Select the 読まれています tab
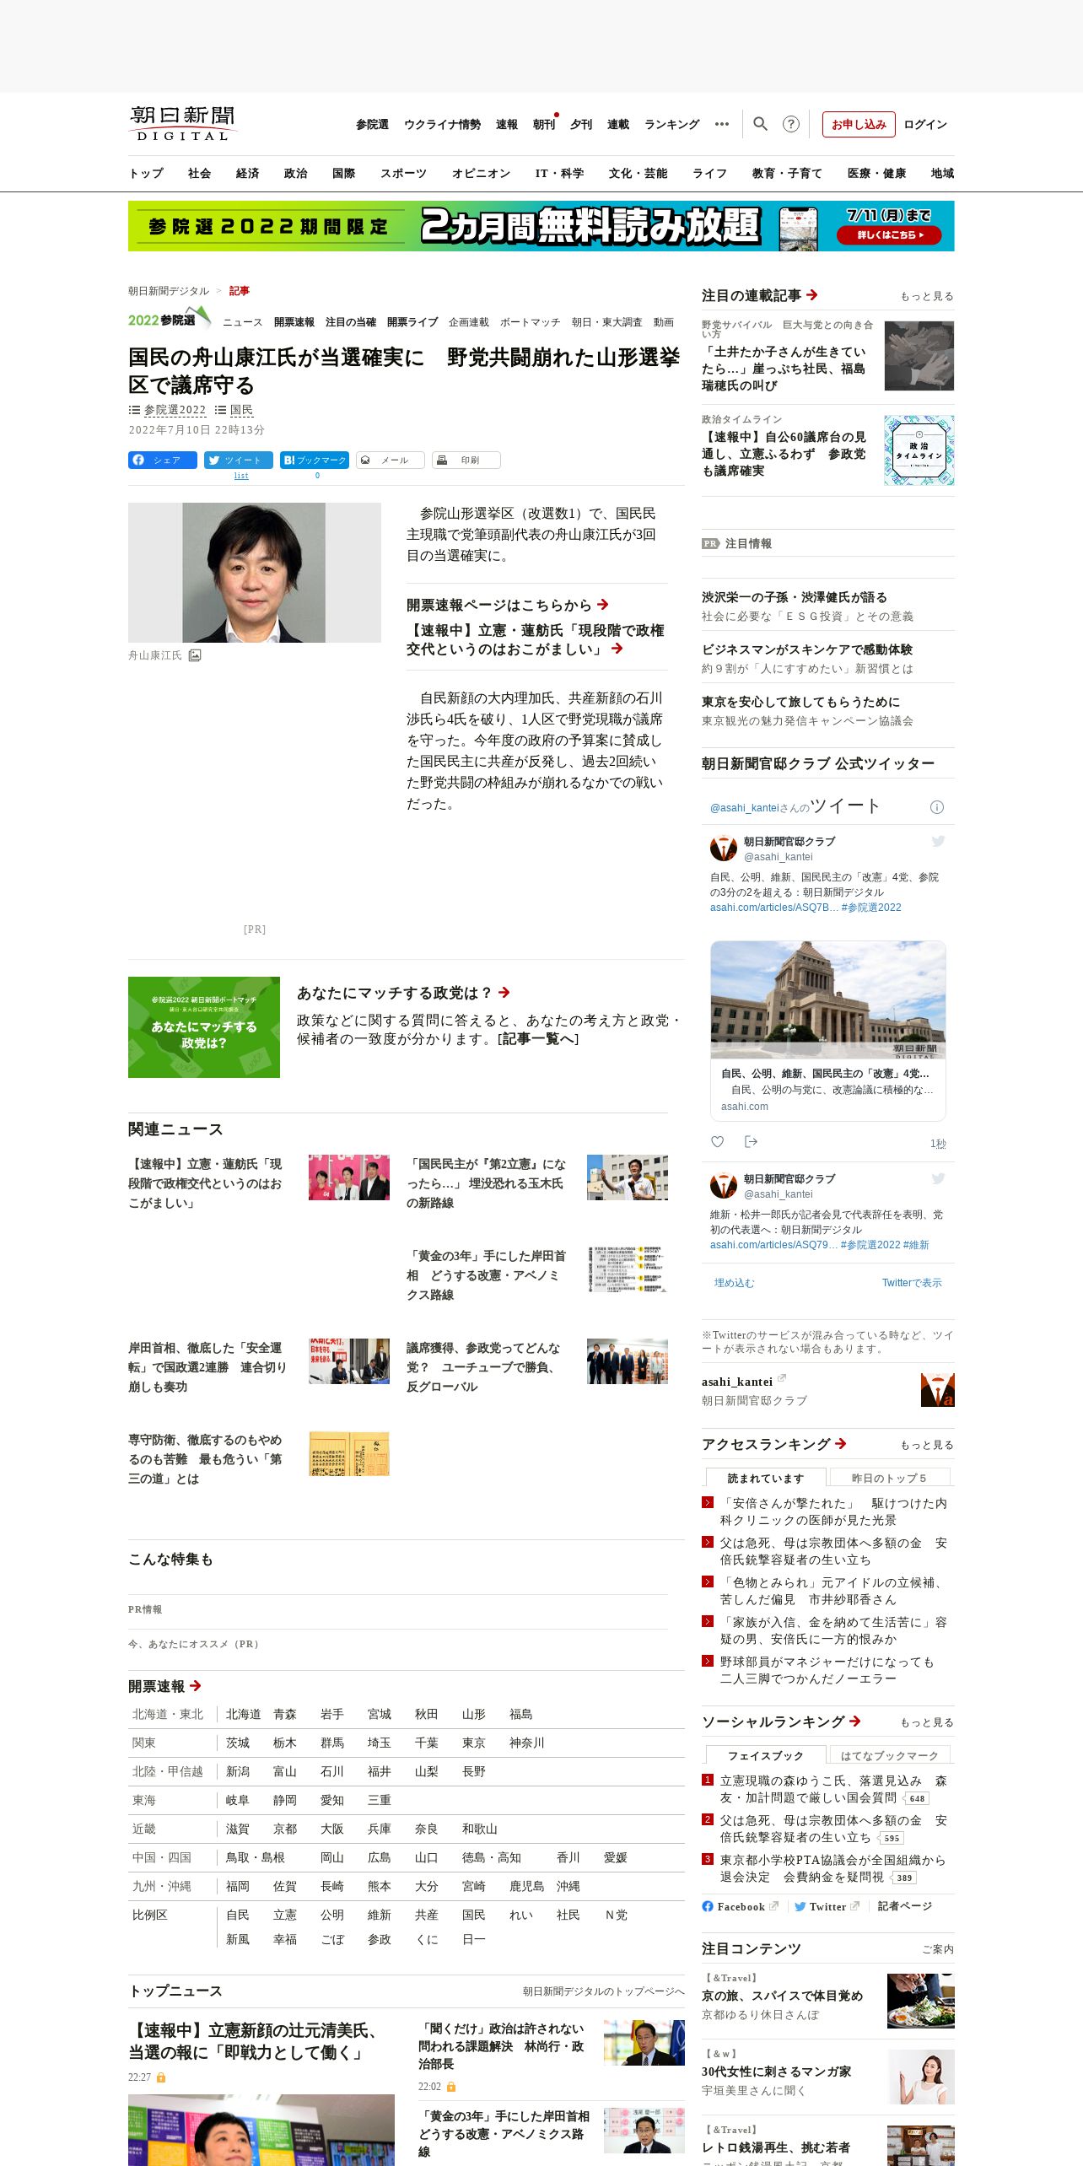This screenshot has height=2166, width=1083. click(766, 1478)
